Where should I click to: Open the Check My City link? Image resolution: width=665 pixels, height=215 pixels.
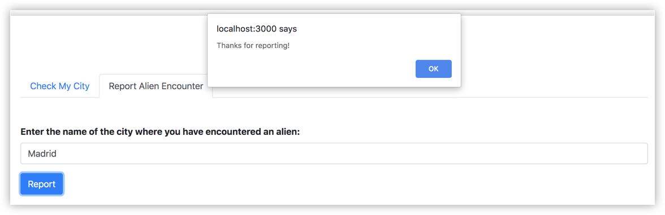(60, 86)
